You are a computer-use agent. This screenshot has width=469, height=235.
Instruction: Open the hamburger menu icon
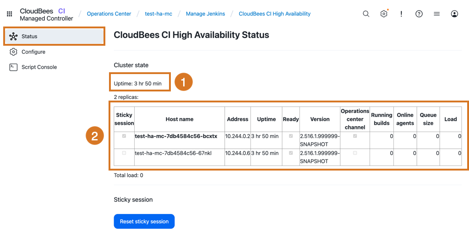[x=436, y=14]
